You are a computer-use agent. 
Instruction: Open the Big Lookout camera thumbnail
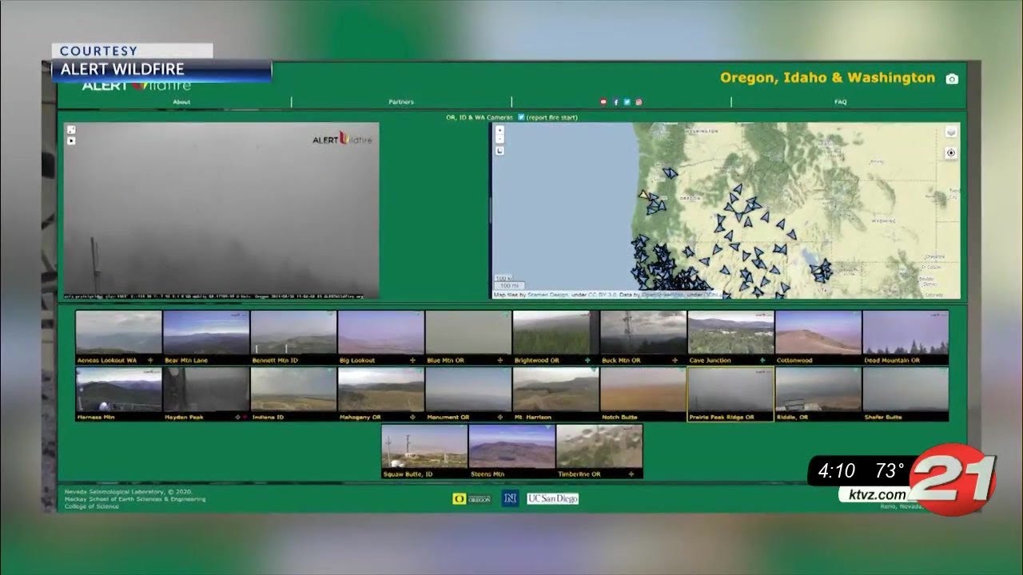pos(381,337)
